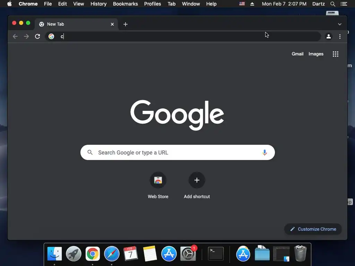The width and height of the screenshot is (355, 266).
Task: Open a new tab with plus button
Action: pos(125,24)
